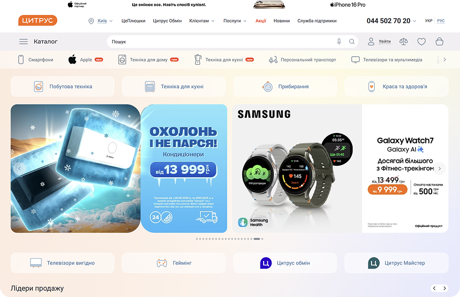Select the active banner carousel pagination dot
The height and width of the screenshot is (297, 460).
257,239
